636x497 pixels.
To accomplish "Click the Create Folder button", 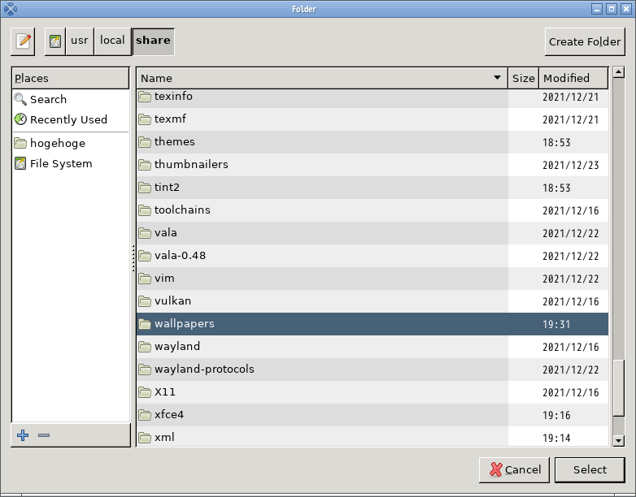I will tap(585, 41).
